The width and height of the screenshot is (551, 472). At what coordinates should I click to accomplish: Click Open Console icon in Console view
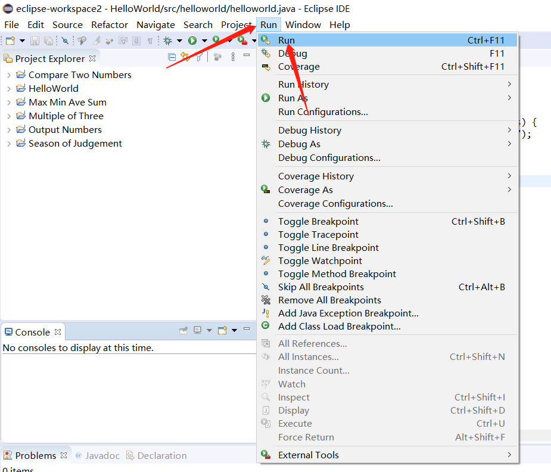pos(222,330)
